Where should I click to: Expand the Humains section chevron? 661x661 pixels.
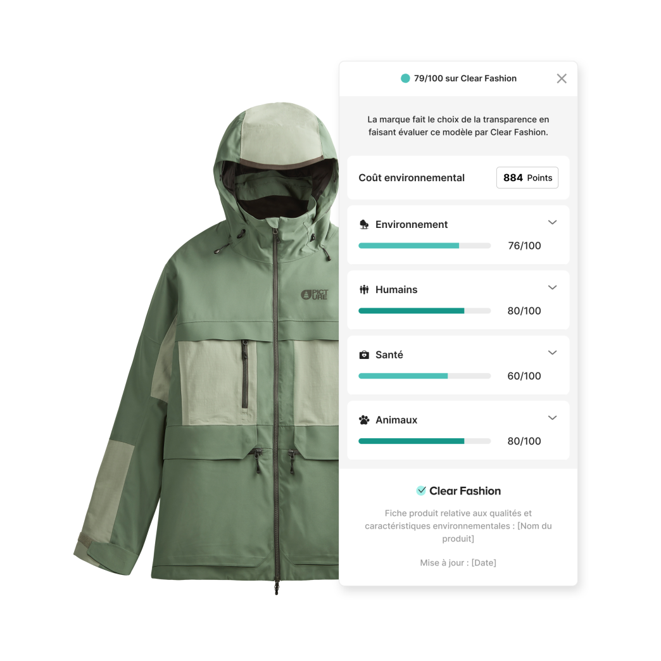pyautogui.click(x=552, y=287)
